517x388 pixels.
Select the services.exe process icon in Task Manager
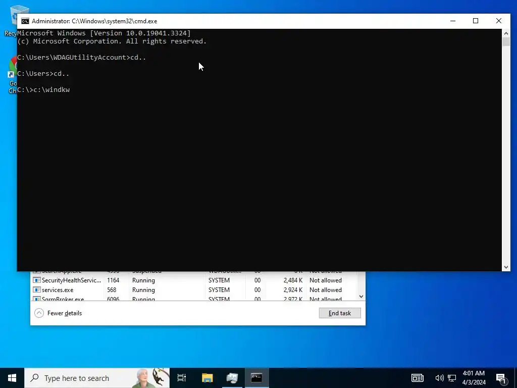[36, 289]
